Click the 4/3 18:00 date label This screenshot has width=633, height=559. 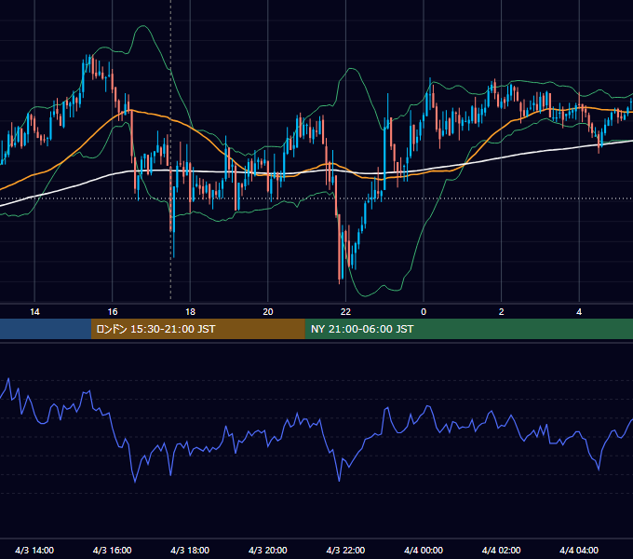click(x=190, y=550)
